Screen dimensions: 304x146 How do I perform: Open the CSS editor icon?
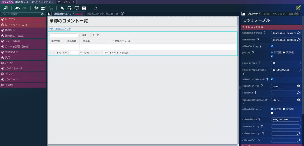click(x=84, y=8)
